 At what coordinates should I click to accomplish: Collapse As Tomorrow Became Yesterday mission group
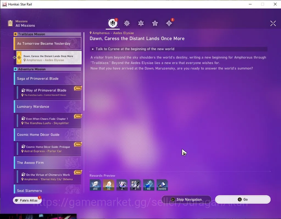tap(48, 44)
